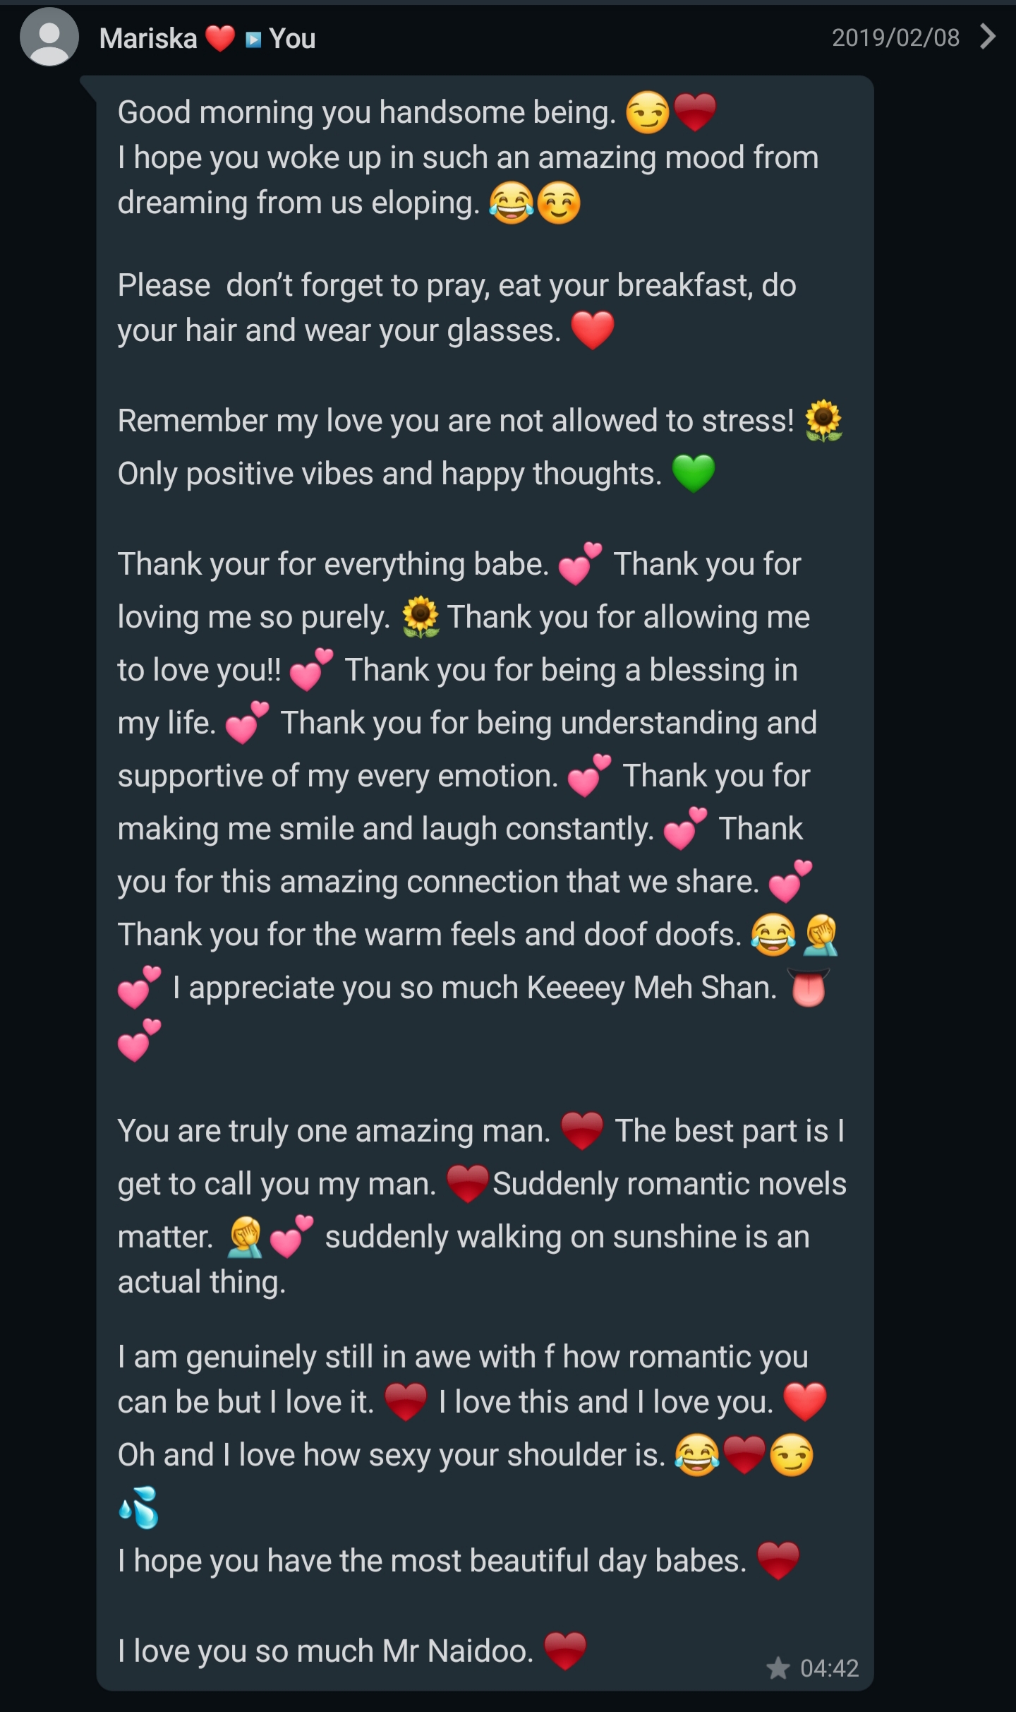Tap the heart after "Mr Naidoo."
The height and width of the screenshot is (1712, 1016).
click(x=565, y=1651)
